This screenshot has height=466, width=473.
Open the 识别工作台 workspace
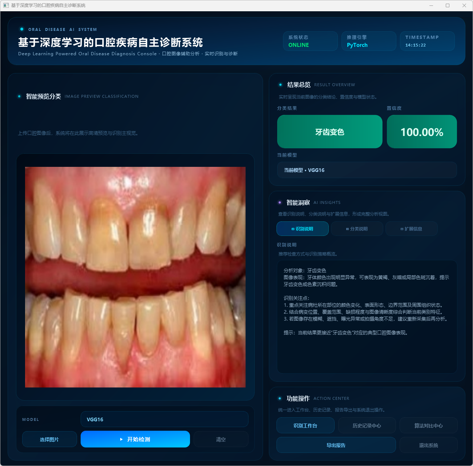pos(305,425)
